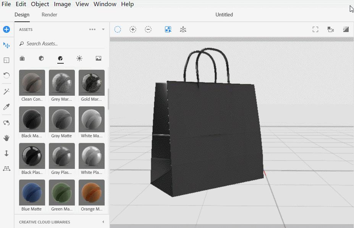Screen dimensions: 354x228
Task: Open the Assets panel overflow menu
Action: 92,29
